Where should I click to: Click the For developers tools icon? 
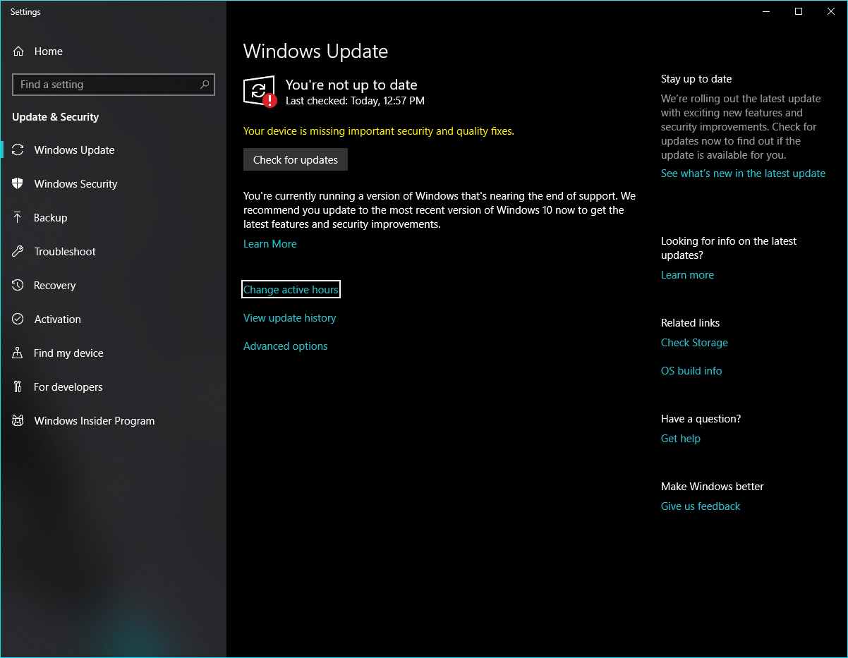tap(18, 387)
